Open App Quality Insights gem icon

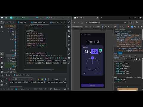(x=2, y=67)
